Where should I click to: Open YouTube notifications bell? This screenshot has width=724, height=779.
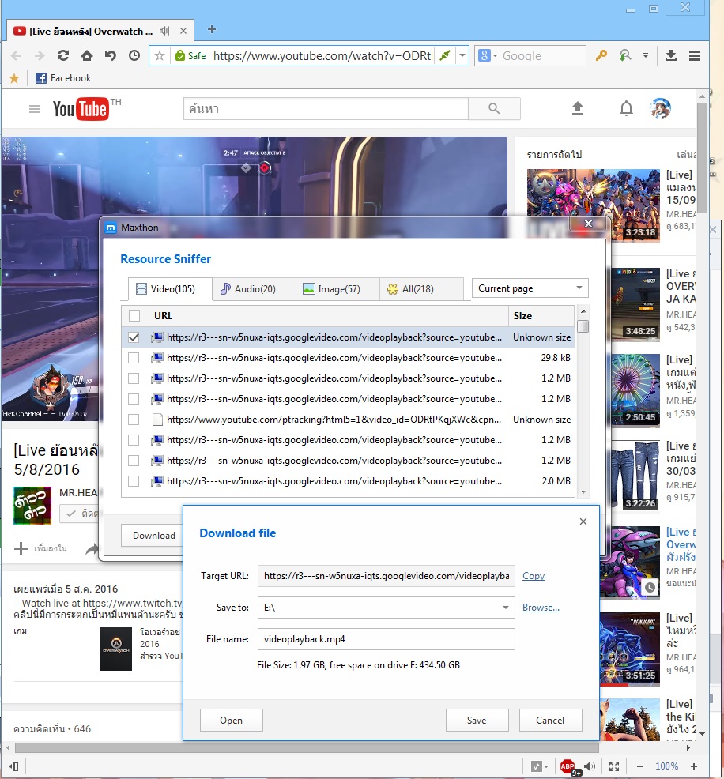click(626, 108)
